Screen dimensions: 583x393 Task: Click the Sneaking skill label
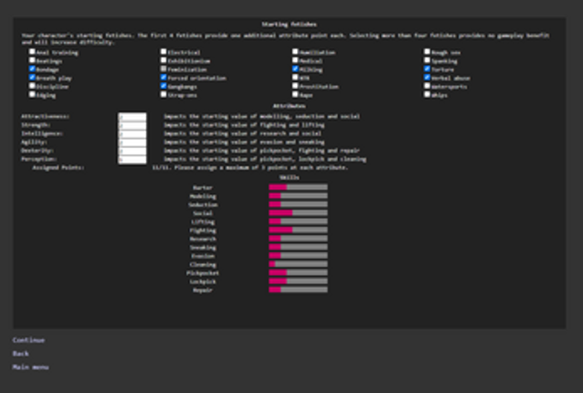[203, 248]
